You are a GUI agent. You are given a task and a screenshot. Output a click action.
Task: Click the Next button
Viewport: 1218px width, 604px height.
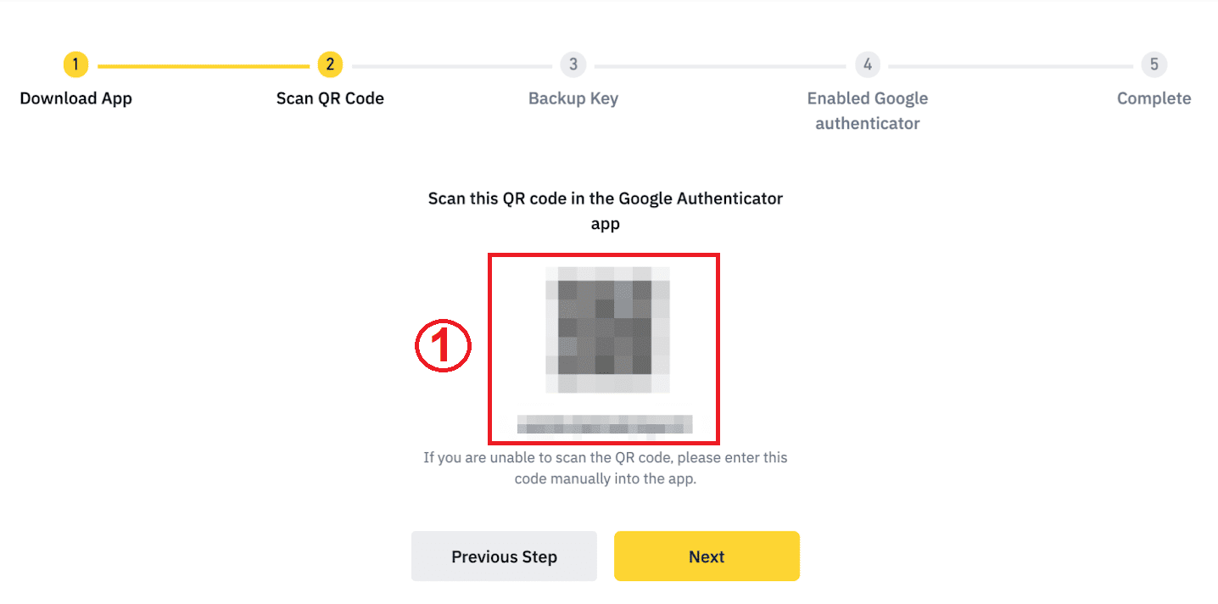pos(707,556)
